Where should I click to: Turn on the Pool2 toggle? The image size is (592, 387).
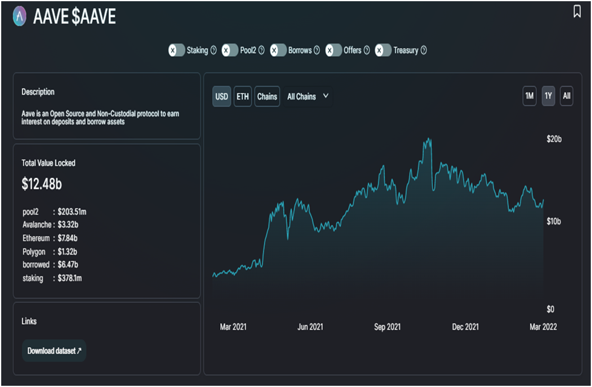coord(230,51)
